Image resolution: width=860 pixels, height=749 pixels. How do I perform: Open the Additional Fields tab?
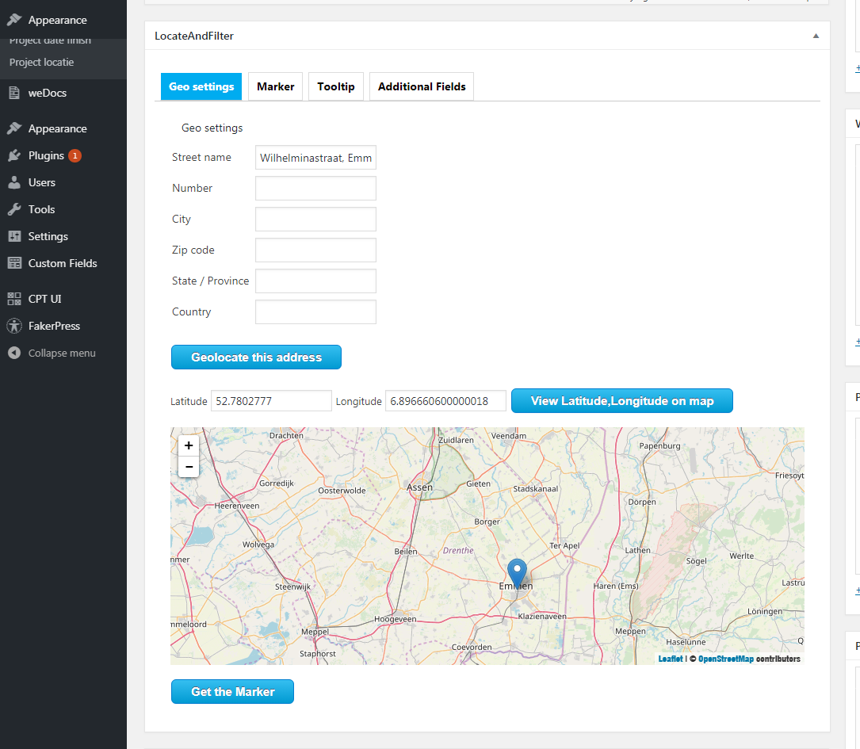pos(422,86)
